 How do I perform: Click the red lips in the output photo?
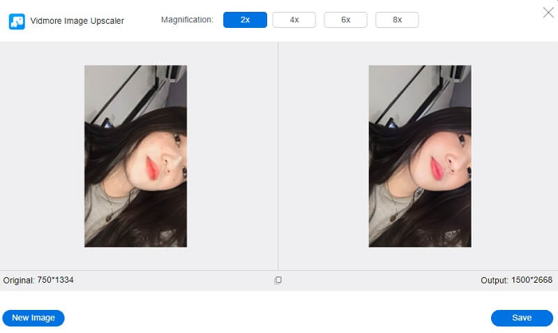pyautogui.click(x=437, y=168)
